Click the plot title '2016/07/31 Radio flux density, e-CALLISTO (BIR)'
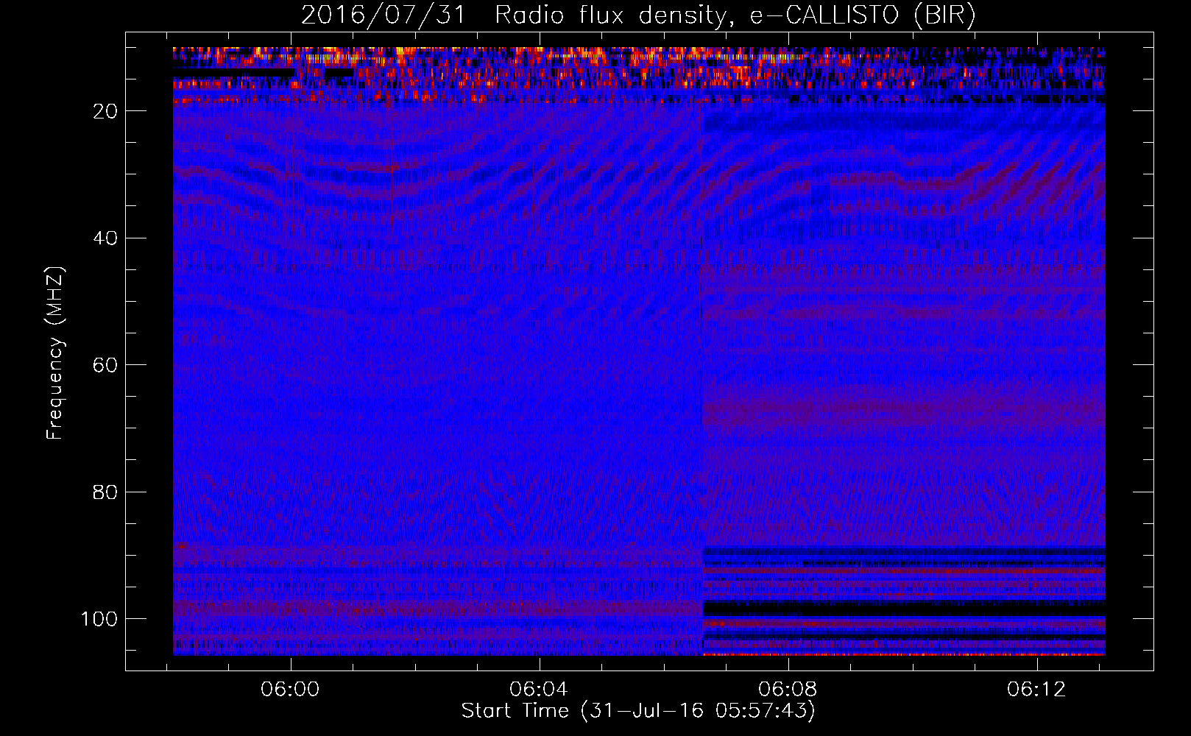 [638, 15]
